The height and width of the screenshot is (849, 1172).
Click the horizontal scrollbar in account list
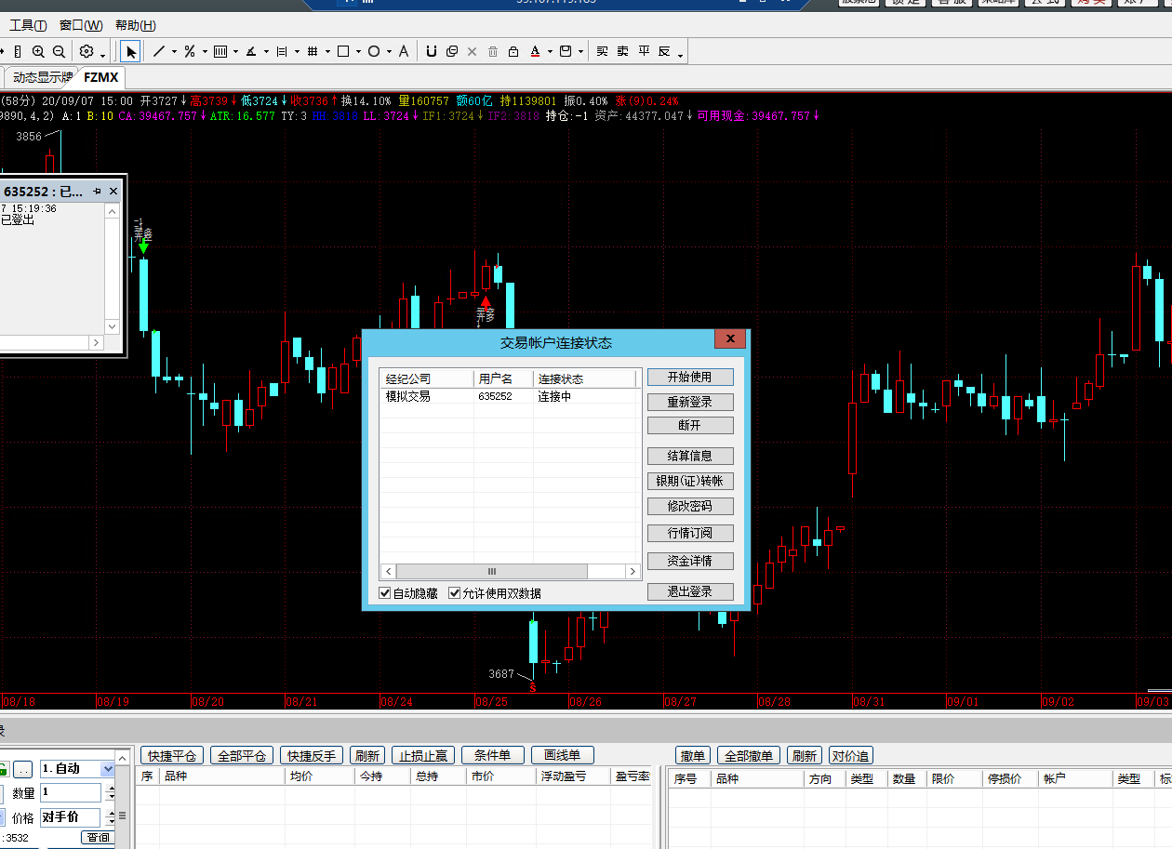[510, 571]
